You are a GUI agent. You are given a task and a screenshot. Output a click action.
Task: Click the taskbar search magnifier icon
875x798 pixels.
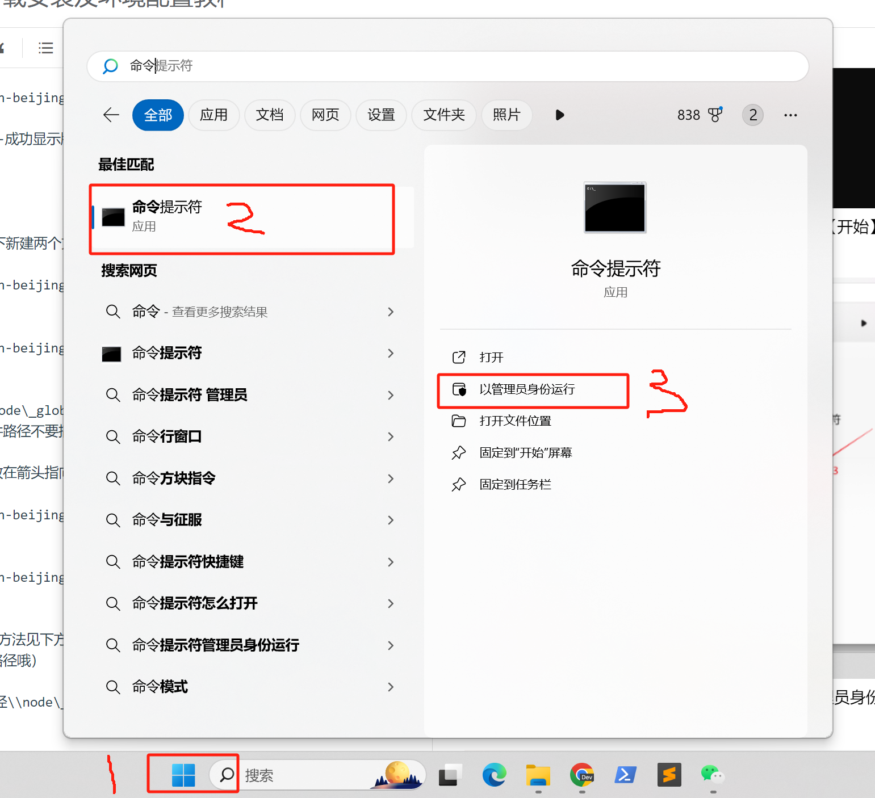[227, 775]
